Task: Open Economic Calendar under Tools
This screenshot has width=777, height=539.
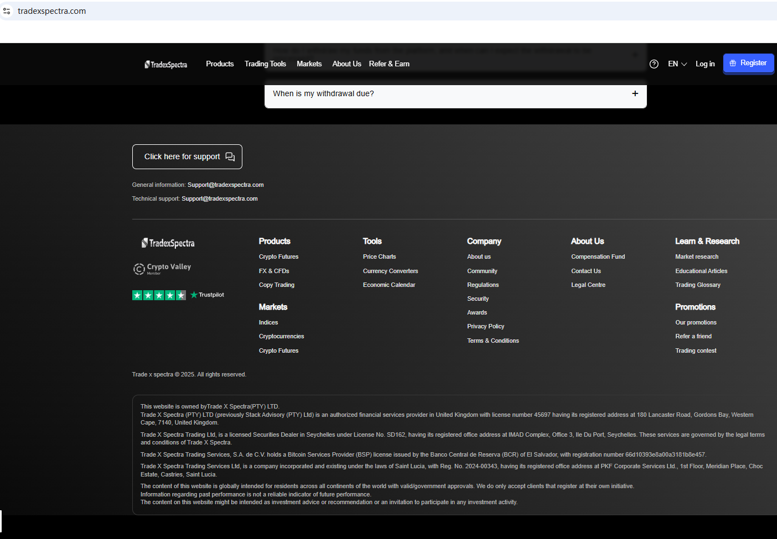Action: pyautogui.click(x=388, y=285)
